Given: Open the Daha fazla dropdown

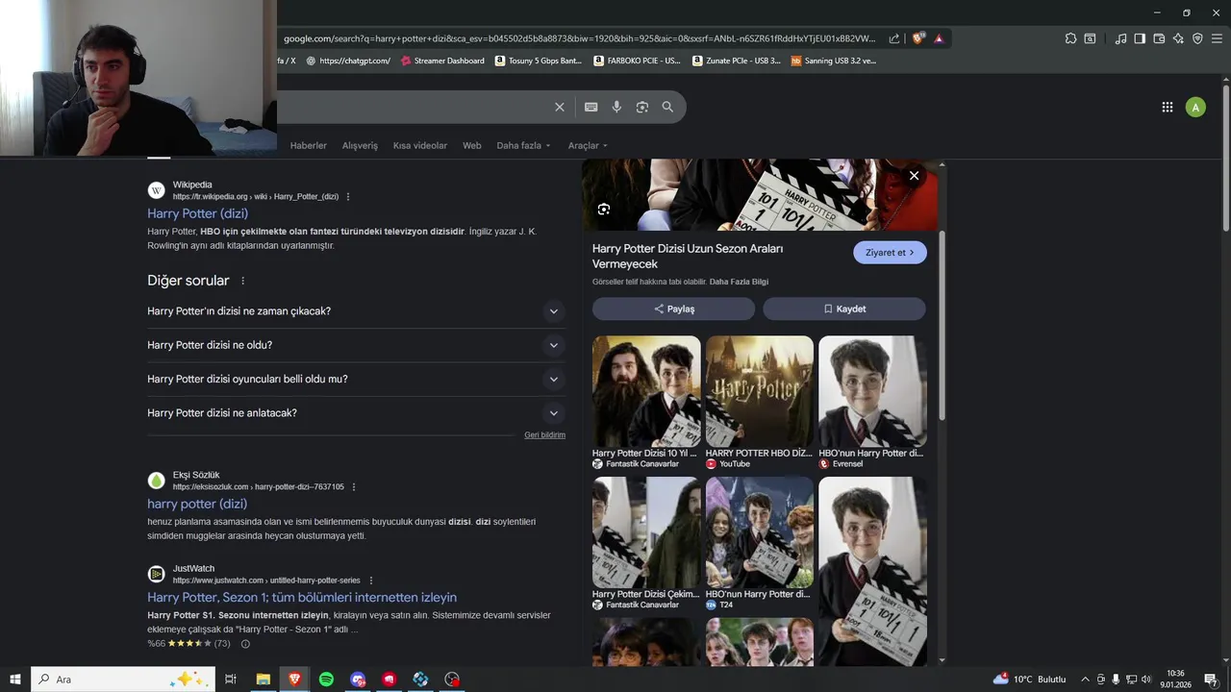Looking at the screenshot, I should click(x=523, y=146).
